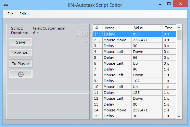This screenshot has width=190, height=127.
Task: Click the vertical scrollbar thumb
Action: [179, 35]
